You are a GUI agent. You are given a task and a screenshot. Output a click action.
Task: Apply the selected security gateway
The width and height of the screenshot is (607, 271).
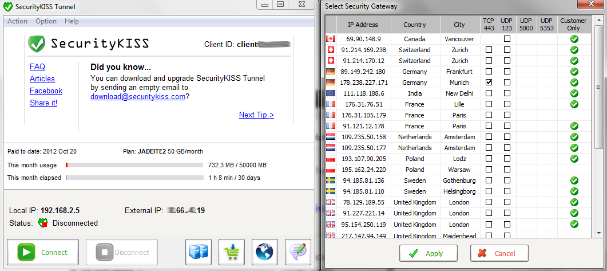429,253
